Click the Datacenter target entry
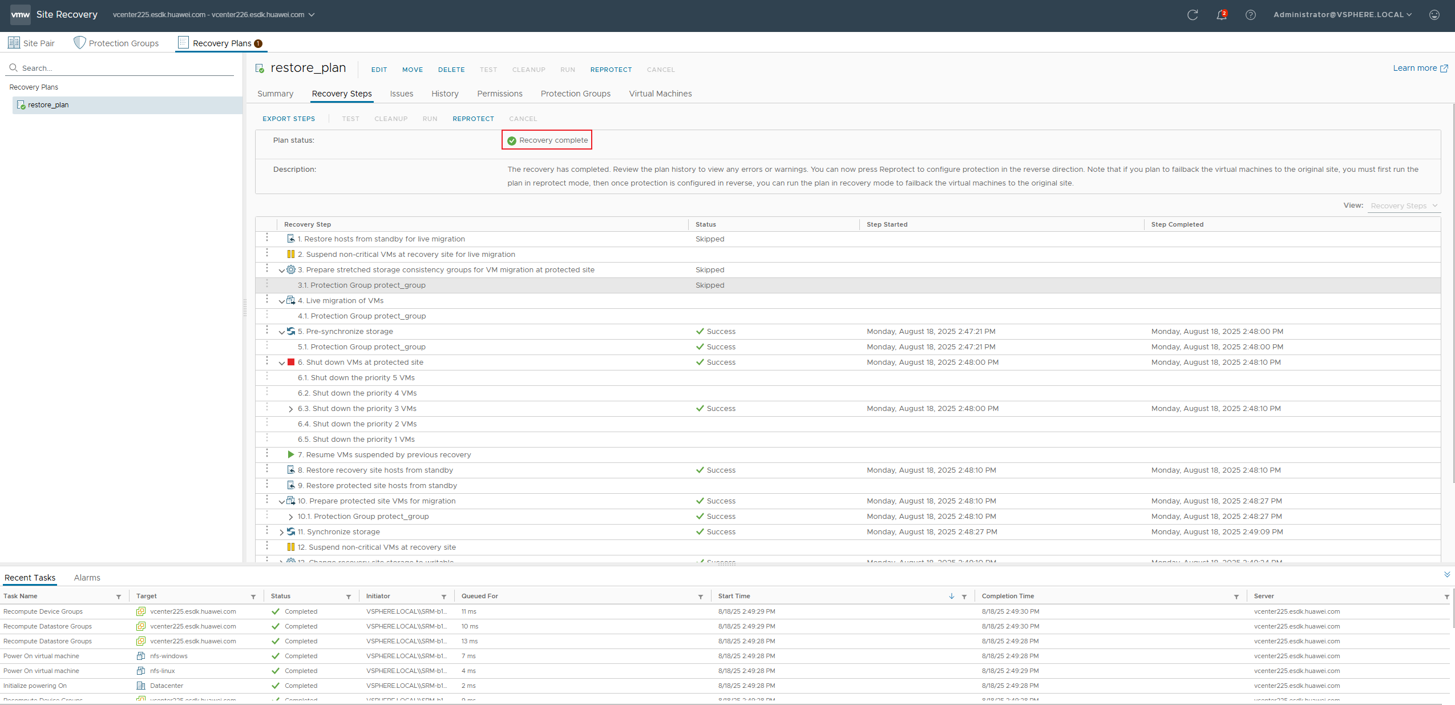 point(167,686)
